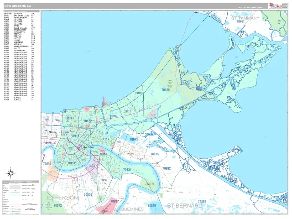Click the "MERAUX" index row
292x219 pixels.
coord(19,45)
